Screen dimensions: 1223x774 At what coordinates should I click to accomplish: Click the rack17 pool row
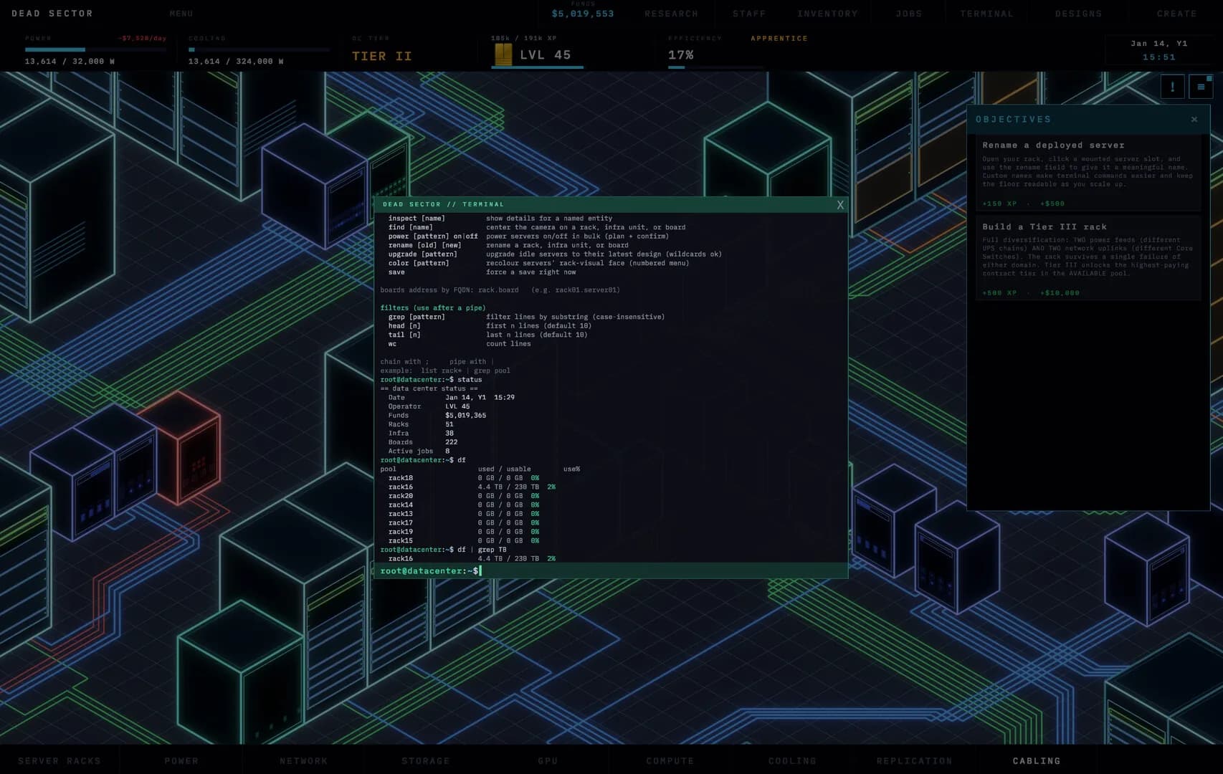pyautogui.click(x=464, y=523)
